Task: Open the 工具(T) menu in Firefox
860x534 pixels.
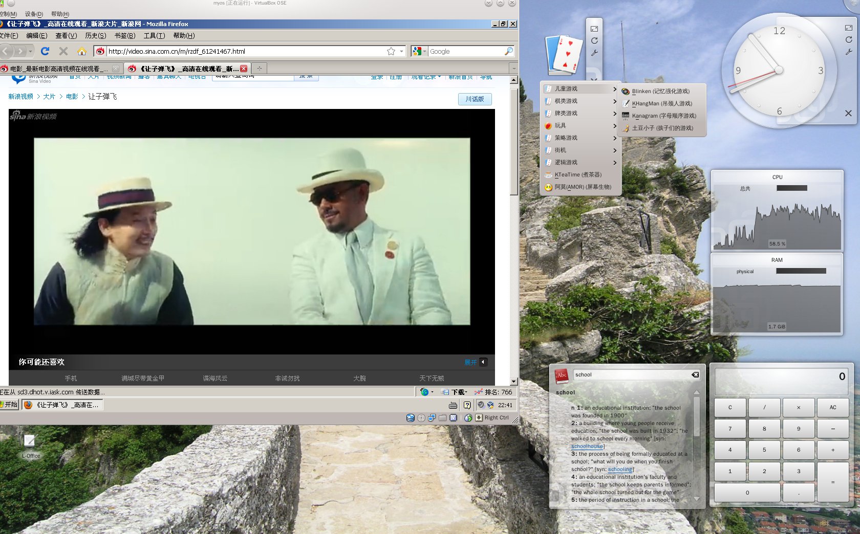Action: coord(154,35)
